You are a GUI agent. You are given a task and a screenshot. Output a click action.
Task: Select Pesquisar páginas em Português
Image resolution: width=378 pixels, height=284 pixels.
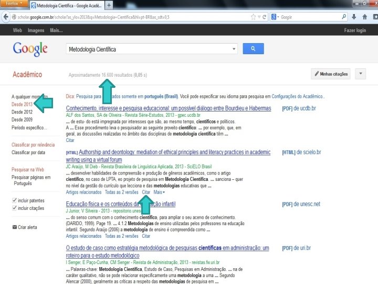click(x=31, y=180)
